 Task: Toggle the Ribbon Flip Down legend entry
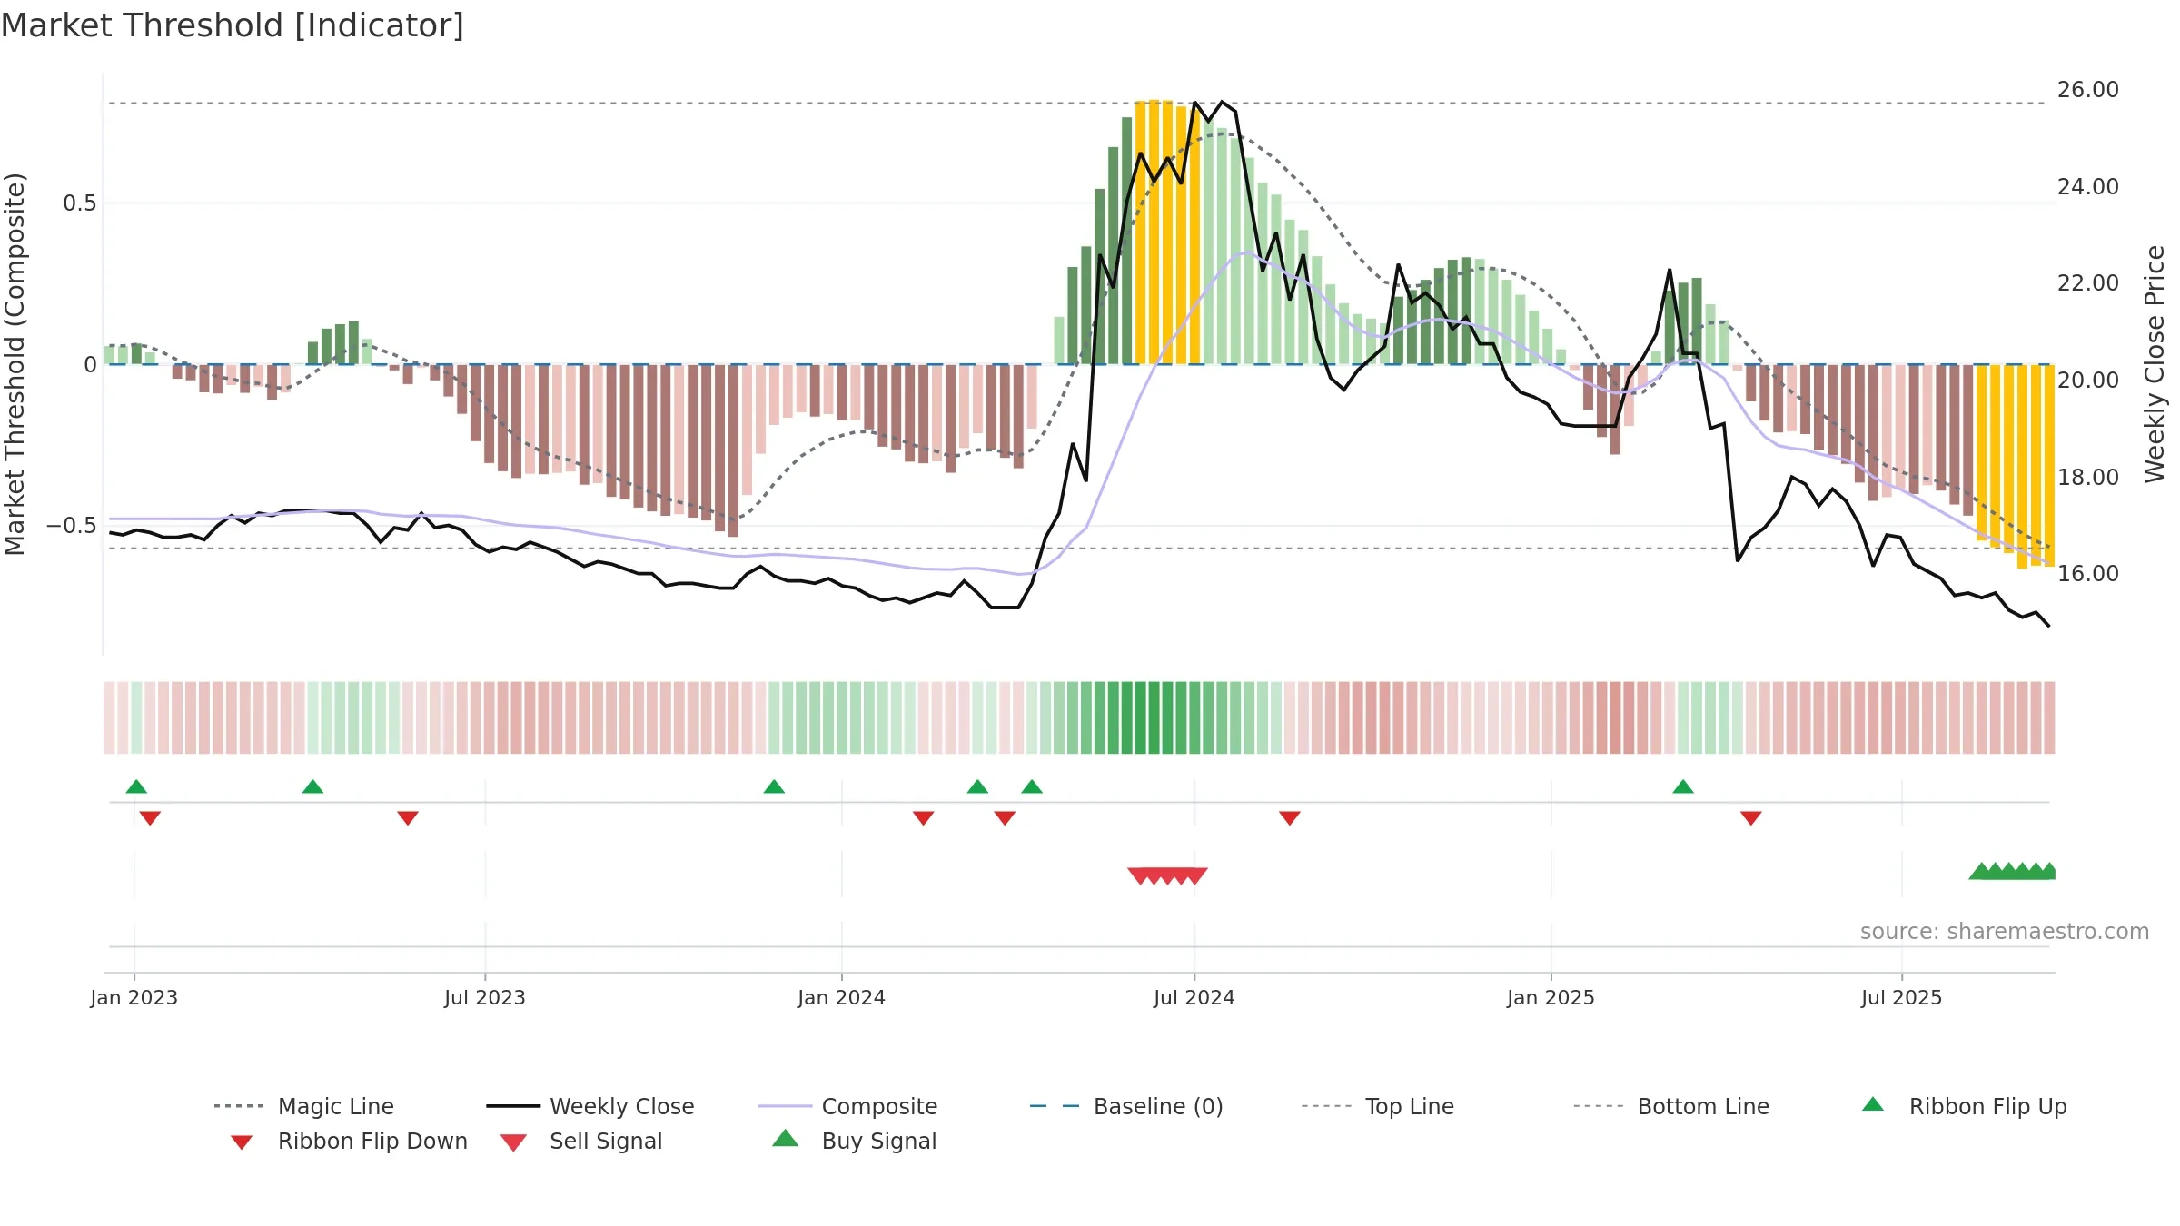coord(348,1141)
